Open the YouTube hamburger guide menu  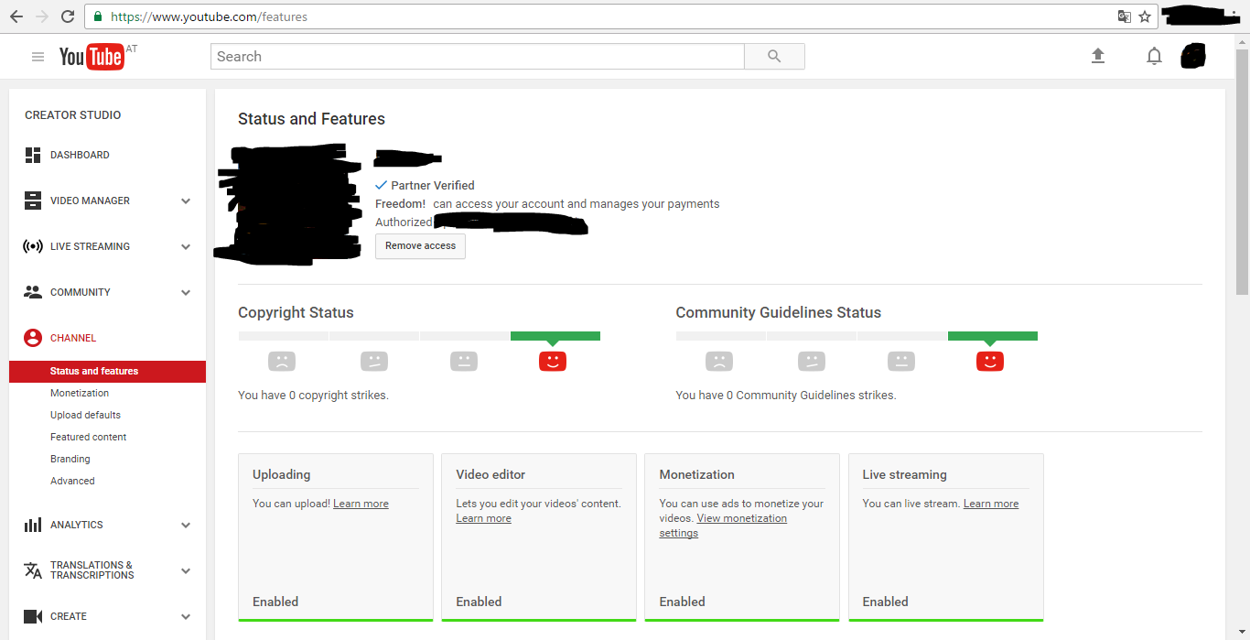click(x=38, y=57)
